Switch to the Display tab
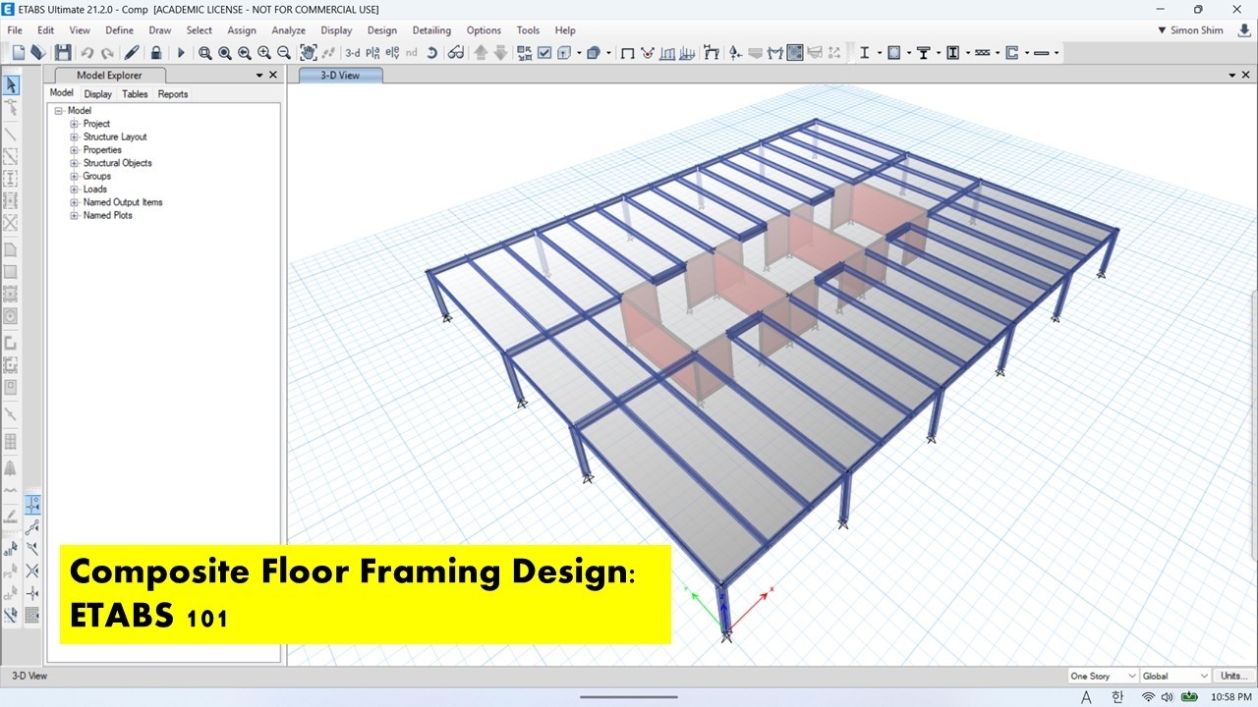 (x=98, y=94)
